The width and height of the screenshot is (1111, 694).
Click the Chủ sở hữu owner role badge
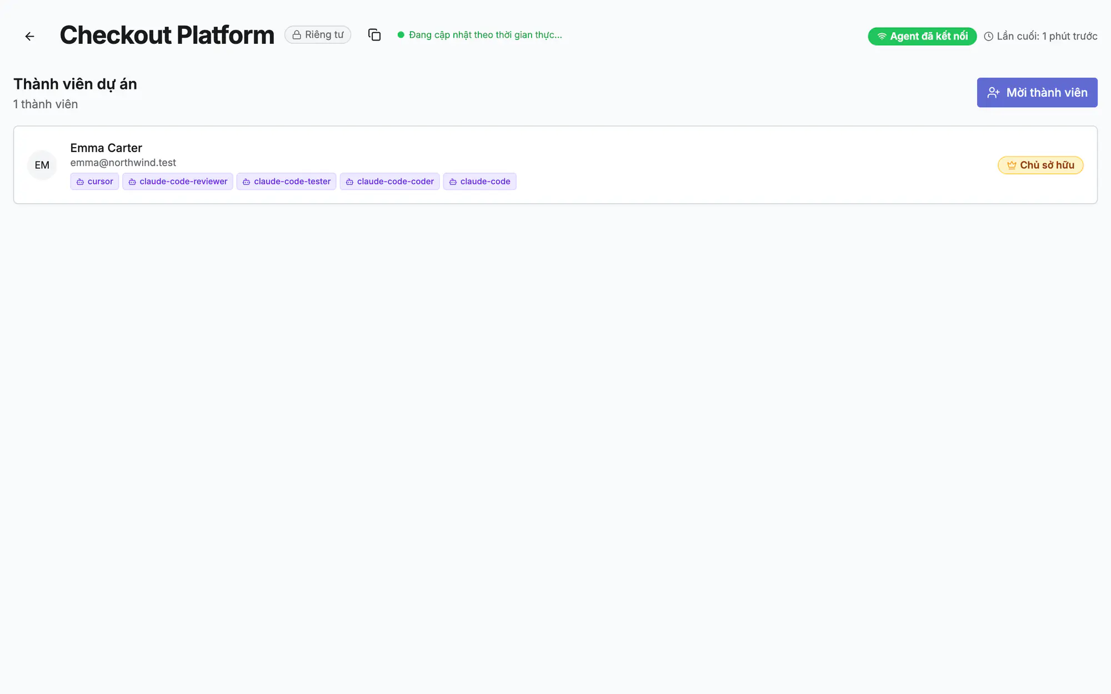coord(1040,165)
